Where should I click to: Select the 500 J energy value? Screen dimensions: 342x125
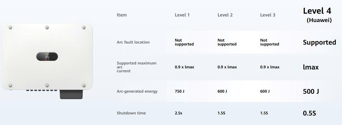311,92
